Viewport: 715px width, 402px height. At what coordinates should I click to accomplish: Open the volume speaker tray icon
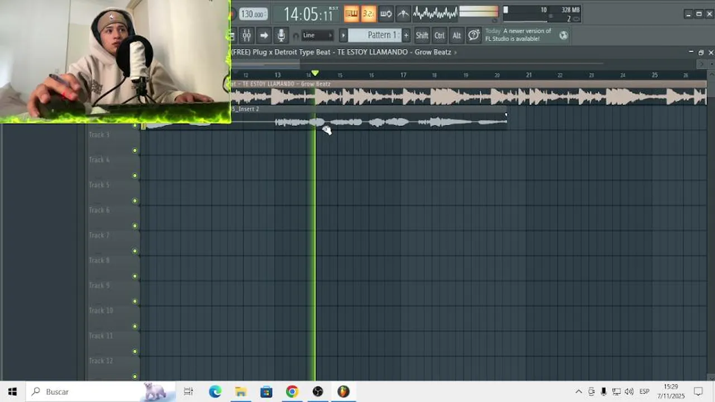point(629,392)
